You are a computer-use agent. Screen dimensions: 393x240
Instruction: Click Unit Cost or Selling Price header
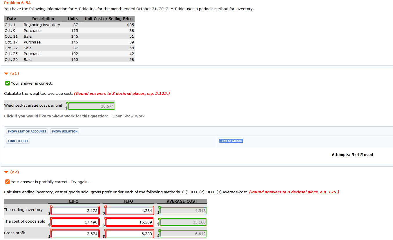pos(109,19)
